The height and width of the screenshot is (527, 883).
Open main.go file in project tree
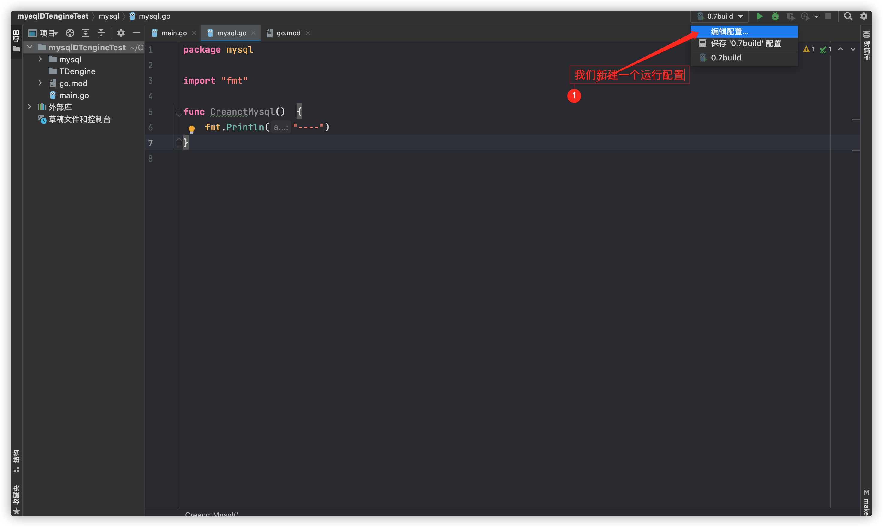coord(74,95)
